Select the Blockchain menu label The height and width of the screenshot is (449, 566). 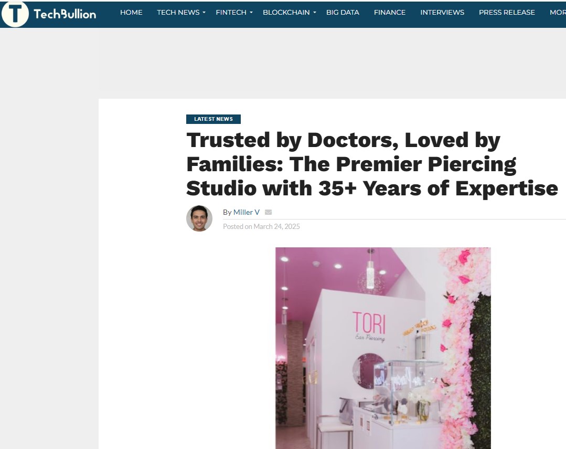point(286,12)
